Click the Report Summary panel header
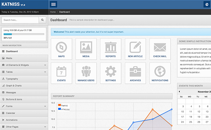This screenshot has height=130, width=211. 112,96
